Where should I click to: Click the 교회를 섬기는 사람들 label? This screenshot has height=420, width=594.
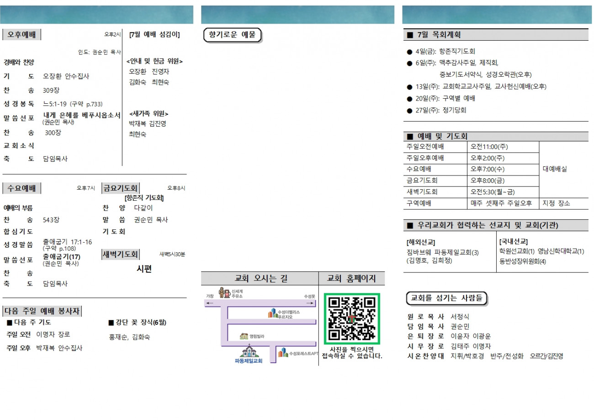(x=446, y=298)
